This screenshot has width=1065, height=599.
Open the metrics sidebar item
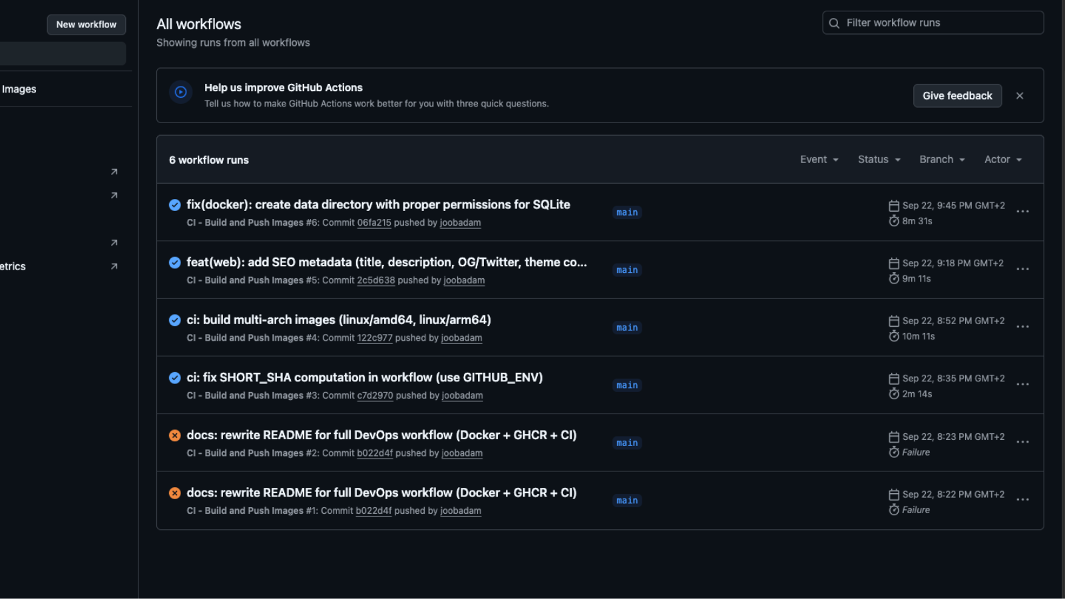(13, 266)
